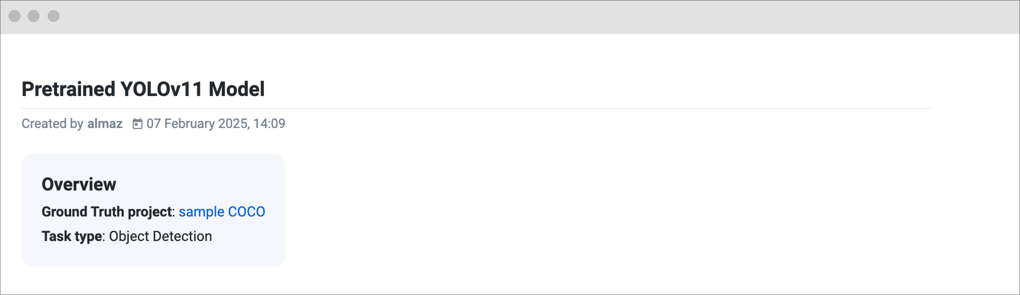The width and height of the screenshot is (1020, 295).
Task: Click the gray window title bar
Action: [510, 17]
